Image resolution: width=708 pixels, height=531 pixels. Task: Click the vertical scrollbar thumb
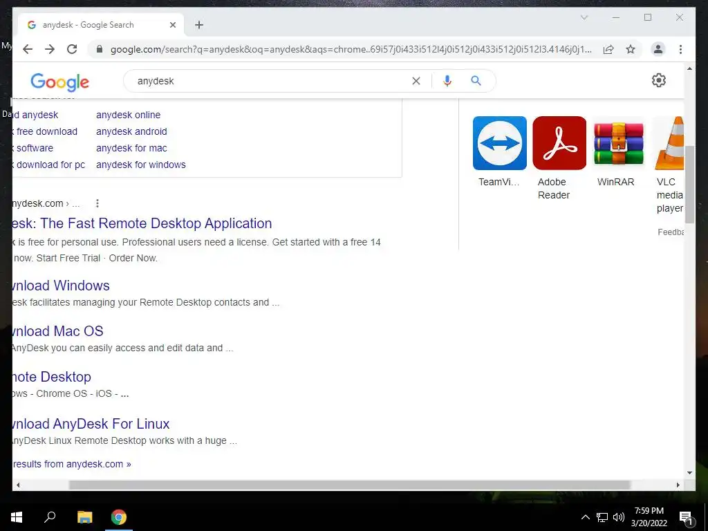(x=689, y=184)
